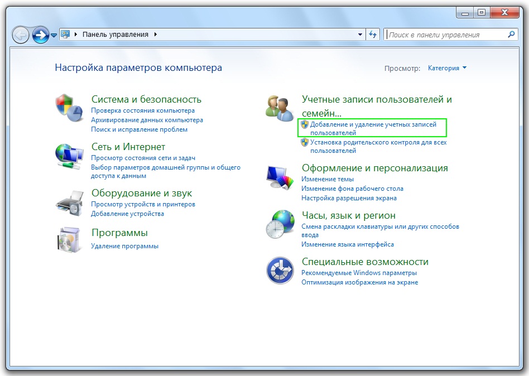Open Appearance and Personalization monitor icon
This screenshot has width=529, height=376.
pos(280,177)
